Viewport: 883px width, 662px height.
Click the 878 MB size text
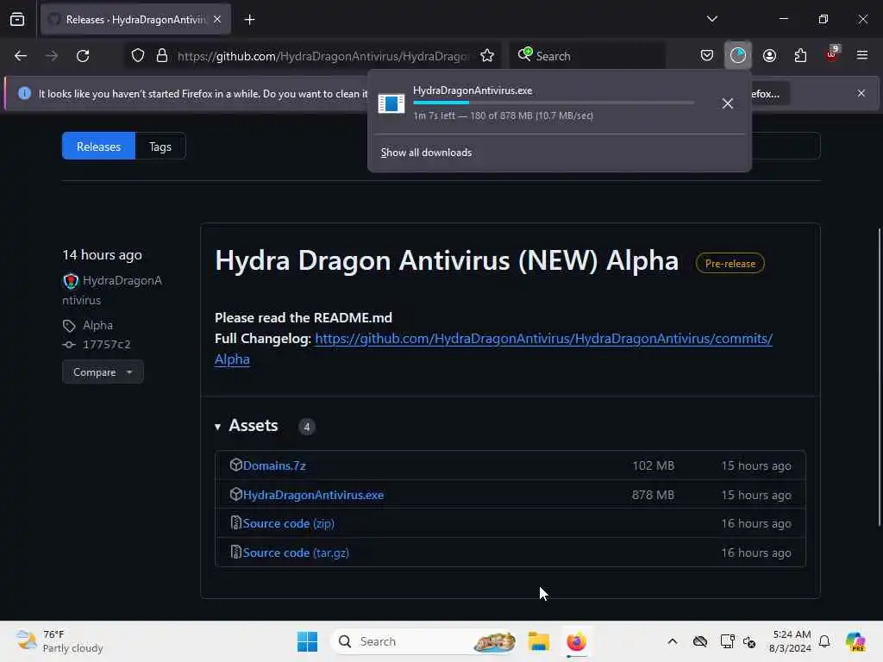[653, 495]
